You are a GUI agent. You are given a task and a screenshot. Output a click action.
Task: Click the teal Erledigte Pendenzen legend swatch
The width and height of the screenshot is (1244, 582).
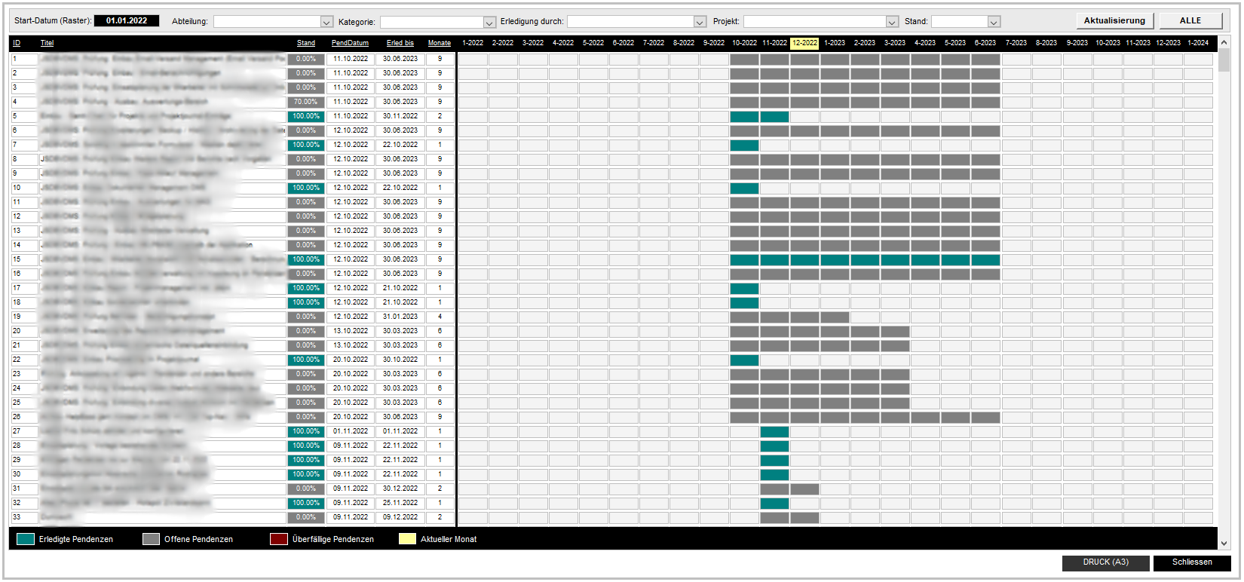coord(26,539)
